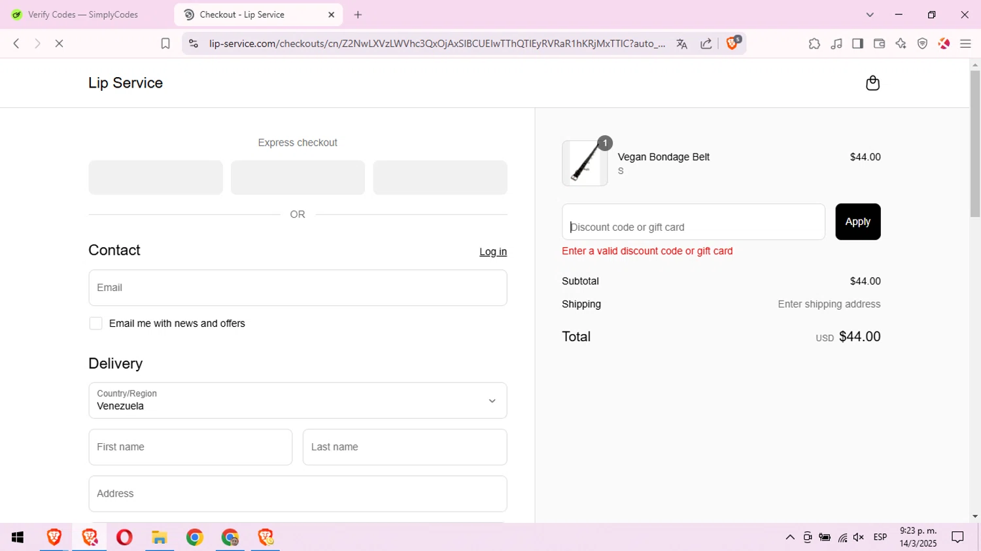Click the Lip Service store logo

(126, 83)
